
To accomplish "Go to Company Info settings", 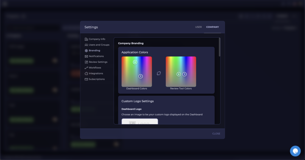I will [x=97, y=39].
